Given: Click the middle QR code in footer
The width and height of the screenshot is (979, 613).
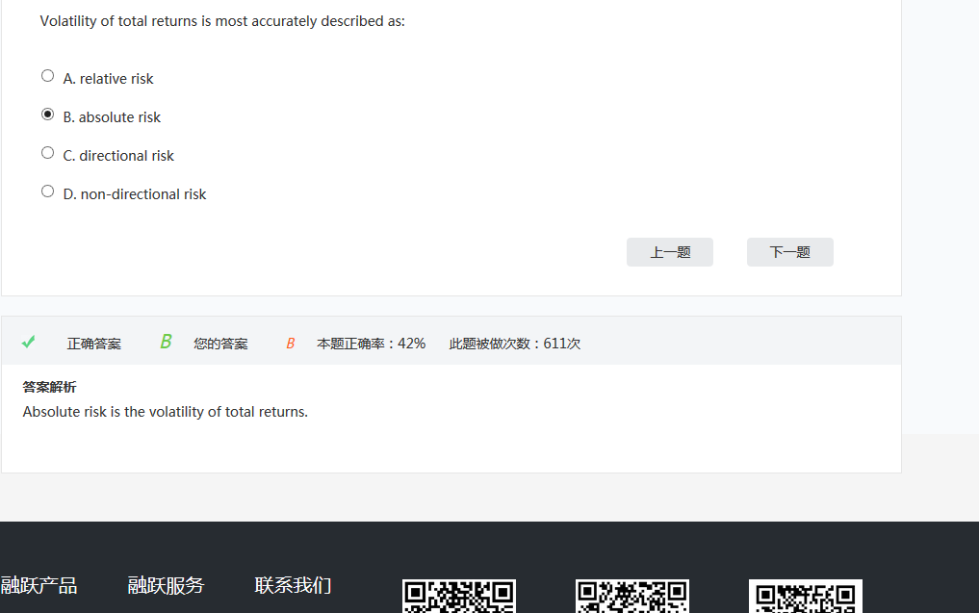Looking at the screenshot, I should (x=632, y=597).
